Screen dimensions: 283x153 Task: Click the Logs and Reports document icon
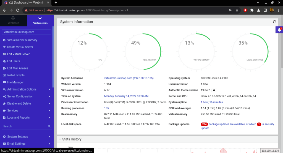[x=4, y=118]
